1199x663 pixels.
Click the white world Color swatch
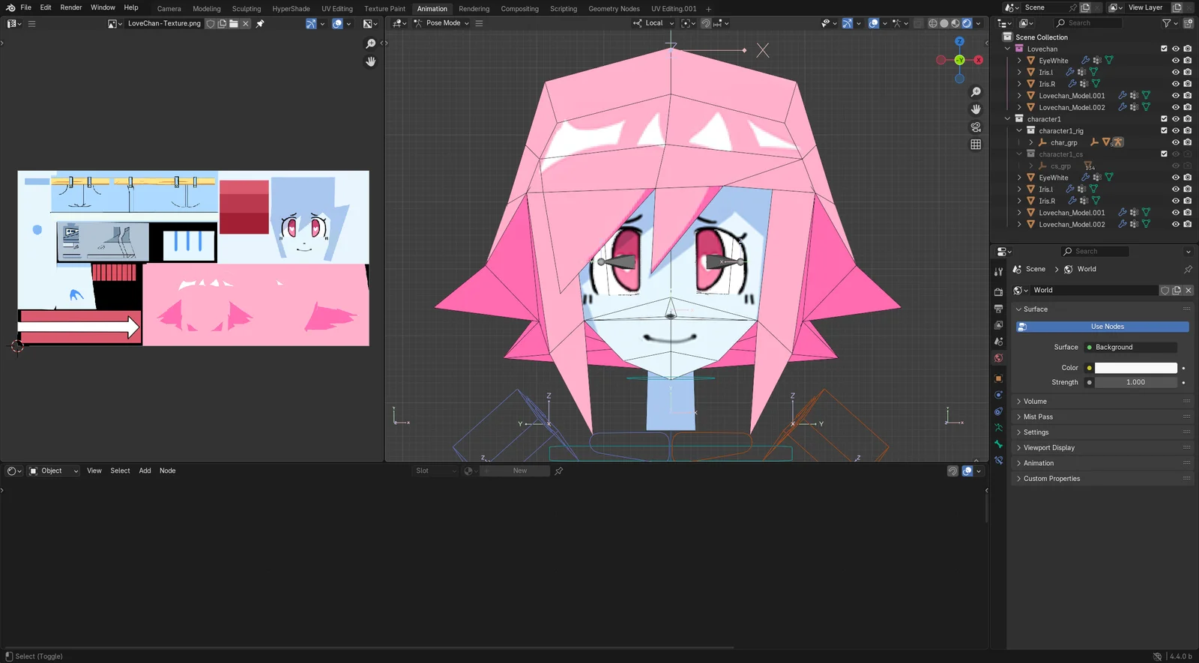1135,368
